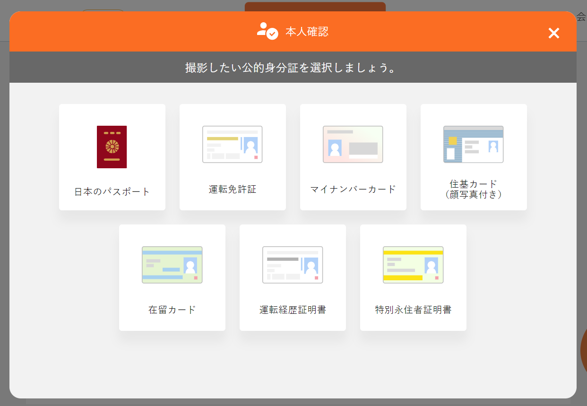This screenshot has width=587, height=406.
Task: Choose the 運転免許証 driver's license card icon
Action: click(x=233, y=144)
